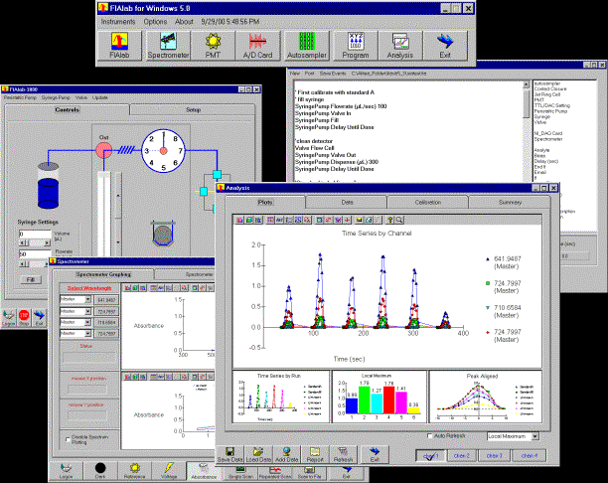Click the Exit arrow in FIAlab main toolbar
Viewport: 608px width, 483px height.
445,46
